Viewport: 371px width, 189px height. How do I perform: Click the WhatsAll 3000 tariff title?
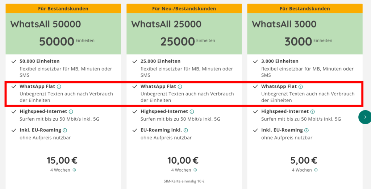(284, 24)
